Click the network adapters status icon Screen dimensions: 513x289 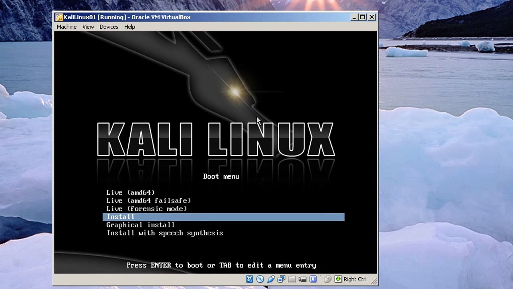click(281, 279)
